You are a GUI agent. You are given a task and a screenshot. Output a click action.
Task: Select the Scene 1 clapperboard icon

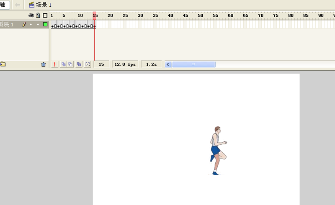point(32,5)
